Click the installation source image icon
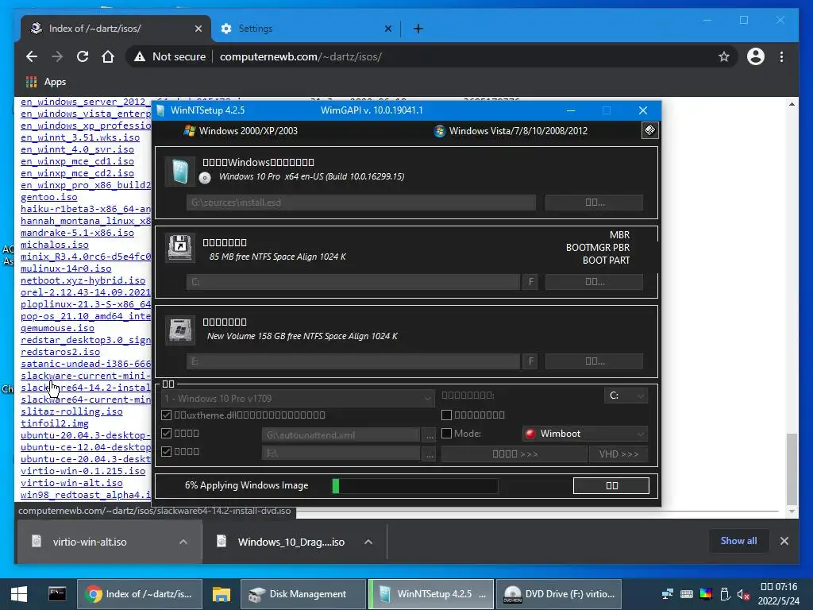The width and height of the screenshot is (813, 610). (x=180, y=172)
